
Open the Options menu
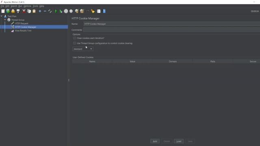(27, 6)
